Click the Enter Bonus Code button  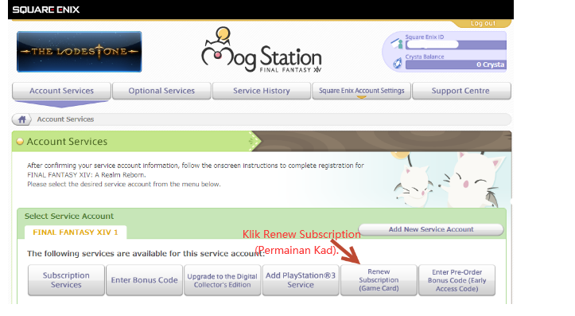(144, 280)
